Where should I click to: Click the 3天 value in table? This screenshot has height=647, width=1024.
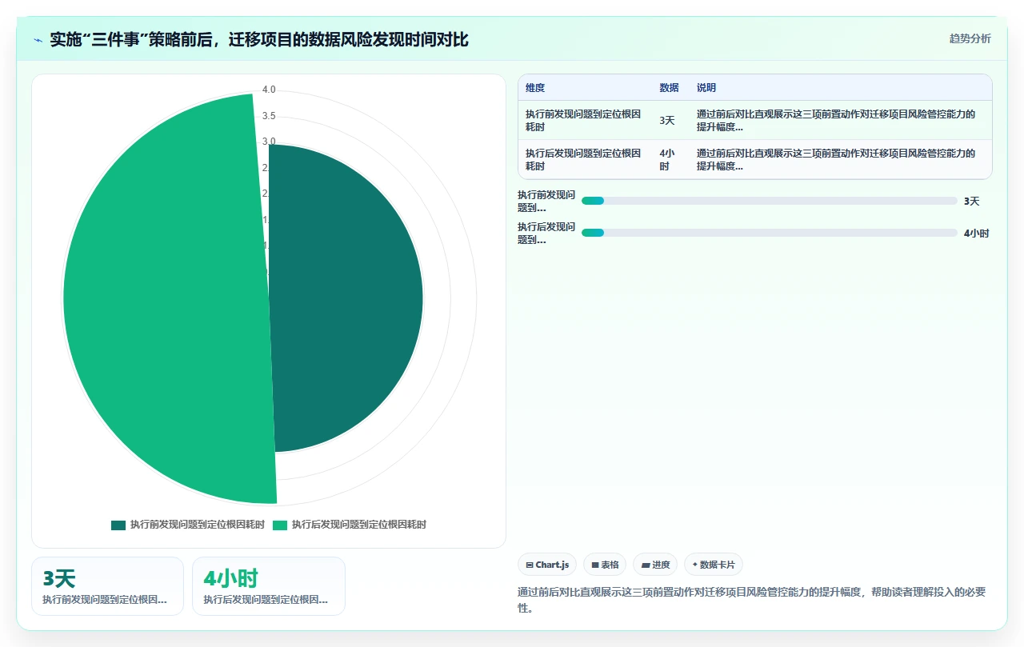667,121
